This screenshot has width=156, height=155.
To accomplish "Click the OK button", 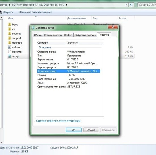I will click(74, 130).
